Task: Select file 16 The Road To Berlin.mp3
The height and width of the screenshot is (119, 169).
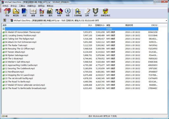Action: pos(18,82)
